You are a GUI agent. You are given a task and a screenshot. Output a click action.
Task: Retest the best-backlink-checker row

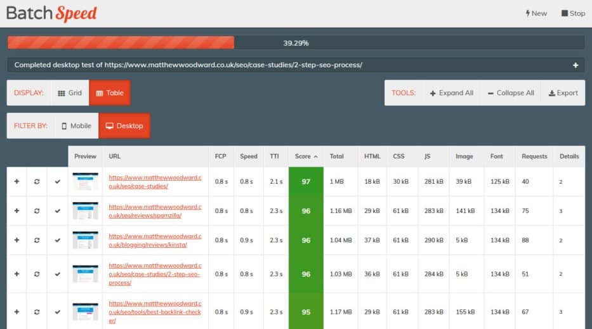(x=37, y=312)
